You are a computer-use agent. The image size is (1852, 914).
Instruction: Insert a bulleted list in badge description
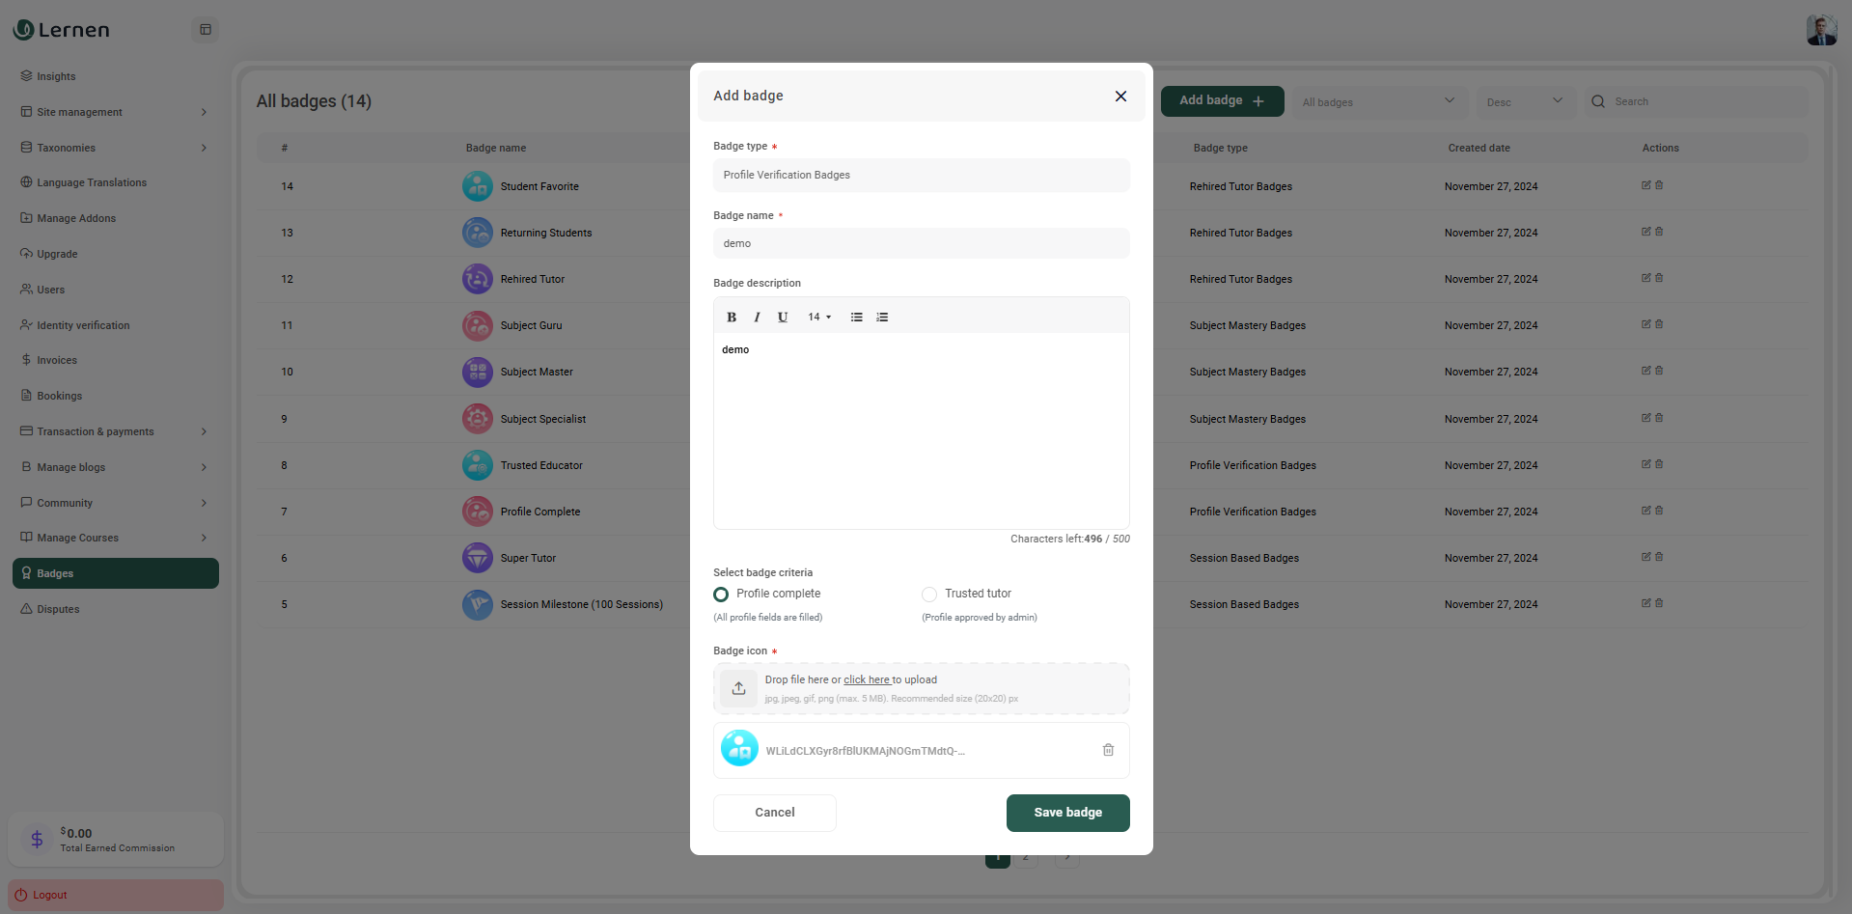pyautogui.click(x=856, y=317)
